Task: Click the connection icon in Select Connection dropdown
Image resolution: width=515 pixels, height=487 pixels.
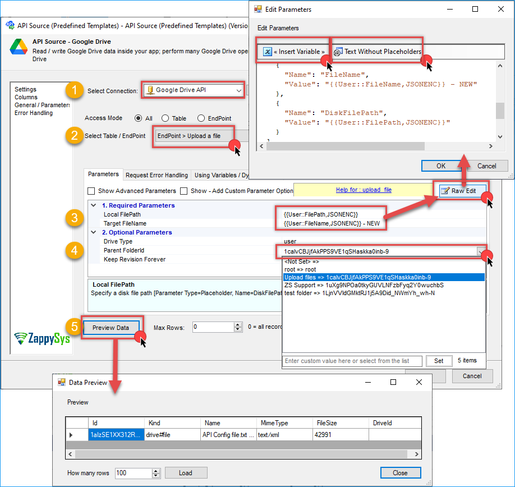Action: (x=150, y=90)
